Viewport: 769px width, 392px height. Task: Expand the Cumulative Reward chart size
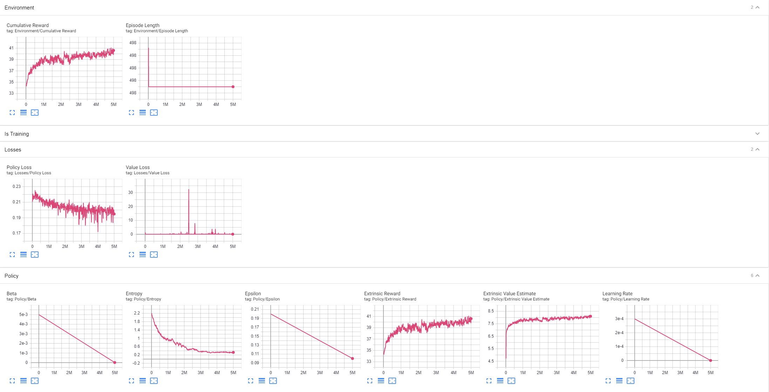coord(12,113)
